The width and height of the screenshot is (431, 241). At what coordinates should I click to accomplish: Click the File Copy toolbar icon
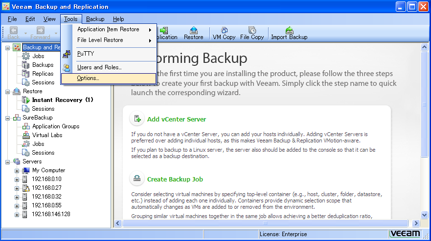pos(252,30)
